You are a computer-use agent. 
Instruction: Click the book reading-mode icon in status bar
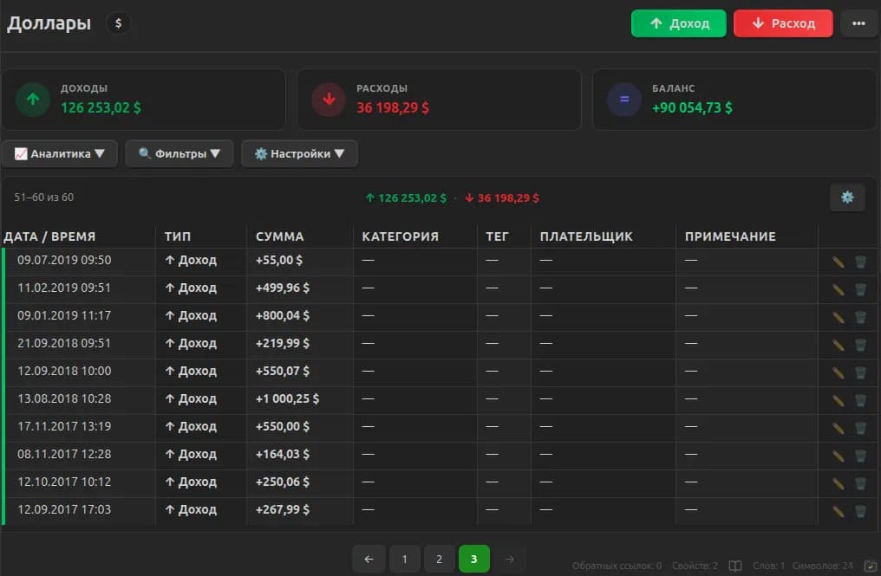coord(735,566)
